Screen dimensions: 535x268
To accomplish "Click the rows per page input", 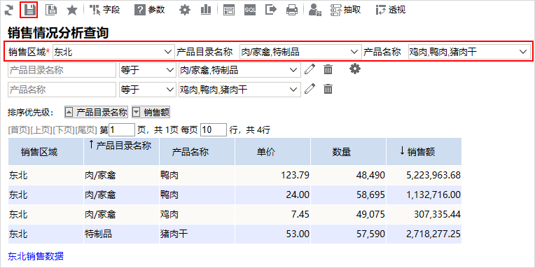I will (x=214, y=130).
